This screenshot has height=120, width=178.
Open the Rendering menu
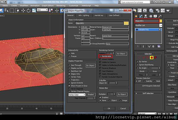[61, 5]
